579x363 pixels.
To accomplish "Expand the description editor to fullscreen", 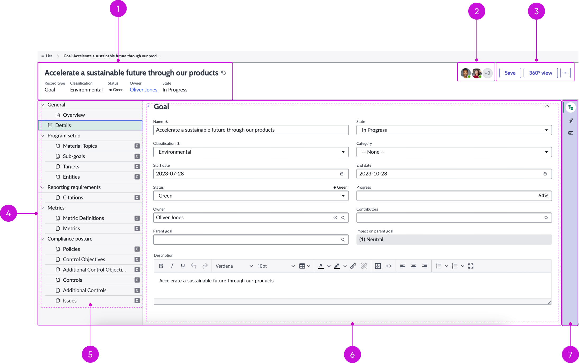I will click(x=471, y=266).
